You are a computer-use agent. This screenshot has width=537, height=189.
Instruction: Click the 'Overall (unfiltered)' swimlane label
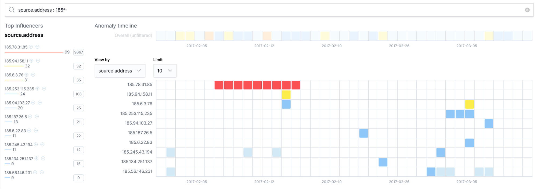tap(133, 35)
